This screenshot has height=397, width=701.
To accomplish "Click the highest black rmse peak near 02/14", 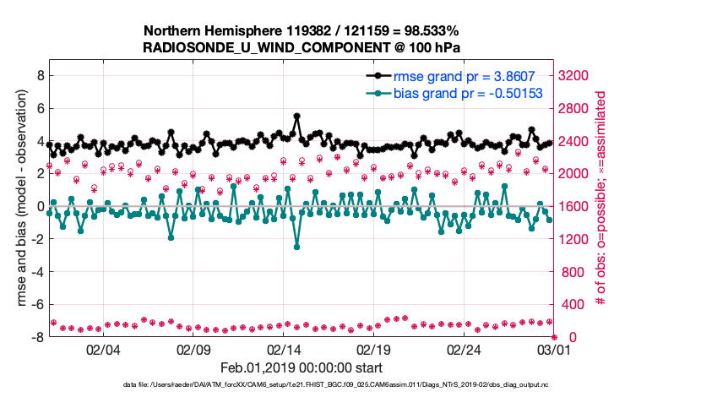I will point(296,117).
